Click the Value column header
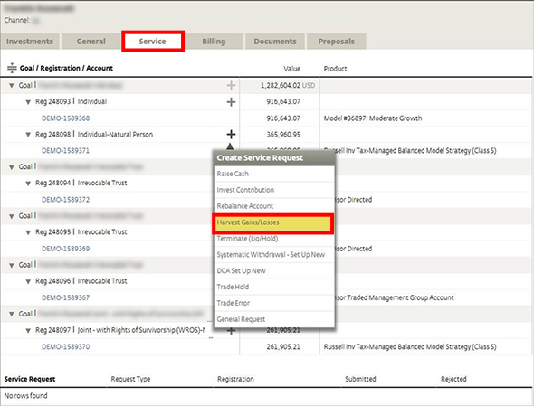Screen dimensions: 534x406 pyautogui.click(x=291, y=69)
